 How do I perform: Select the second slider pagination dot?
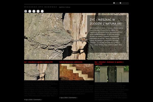[x=30, y=11]
